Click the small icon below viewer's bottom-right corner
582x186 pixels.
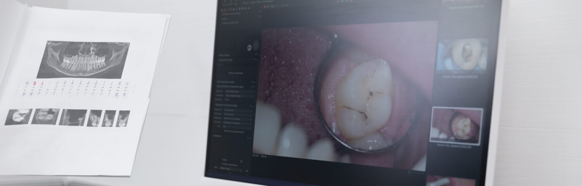coord(409,171)
